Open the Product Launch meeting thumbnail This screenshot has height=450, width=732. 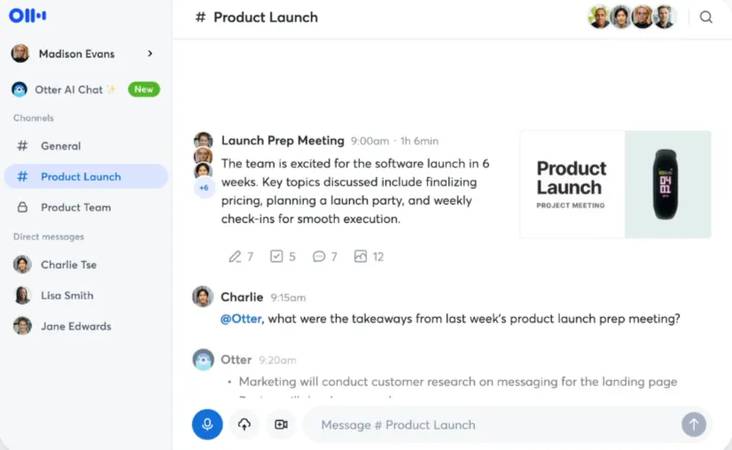pyautogui.click(x=615, y=184)
